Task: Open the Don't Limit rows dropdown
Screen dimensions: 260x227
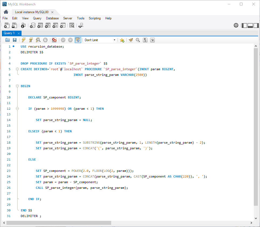Action: click(x=100, y=40)
